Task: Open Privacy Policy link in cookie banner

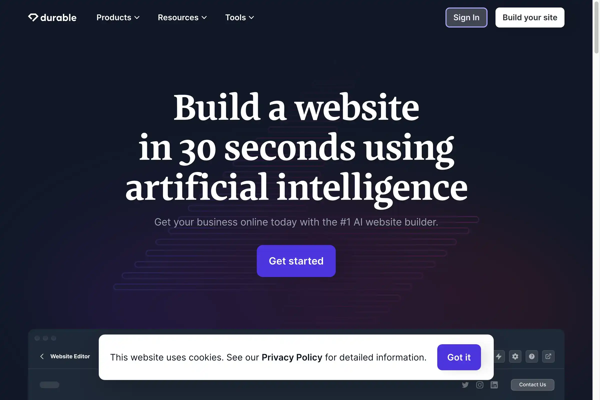Action: click(x=291, y=357)
